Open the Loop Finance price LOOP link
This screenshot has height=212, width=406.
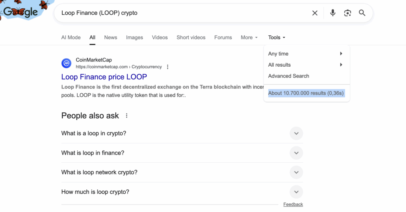[104, 77]
